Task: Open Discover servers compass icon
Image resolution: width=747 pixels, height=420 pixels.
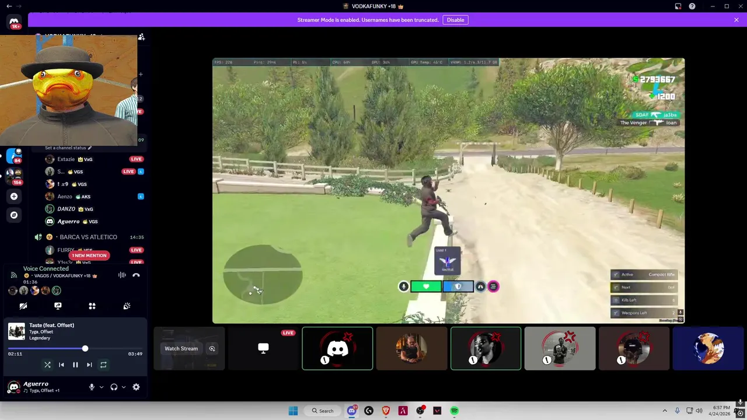Action: point(14,215)
